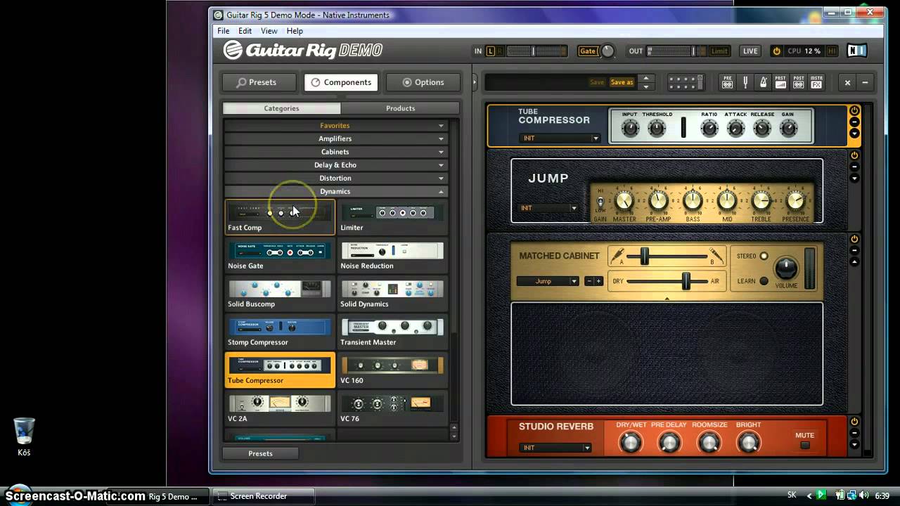900x506 pixels.
Task: Click the Matched Cabinet Volume knob
Action: click(x=786, y=268)
